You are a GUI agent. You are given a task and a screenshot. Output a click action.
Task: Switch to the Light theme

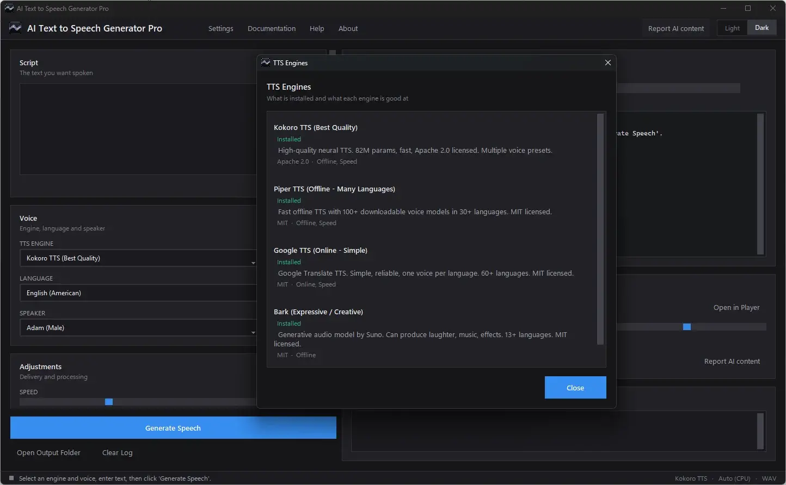tap(732, 28)
